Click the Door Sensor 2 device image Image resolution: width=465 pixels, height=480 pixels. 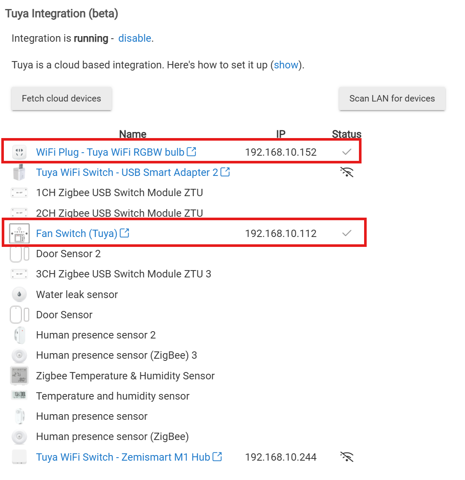(x=19, y=254)
